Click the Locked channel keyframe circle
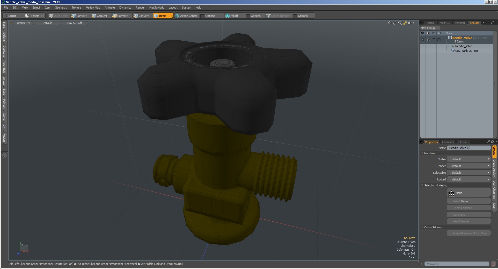This screenshot has width=498, height=269. pos(449,179)
